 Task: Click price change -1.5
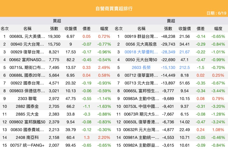tap(201, 67)
